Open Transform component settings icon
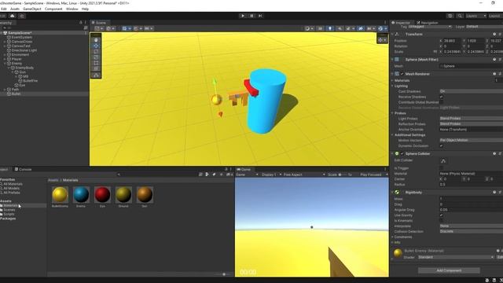 (500, 34)
